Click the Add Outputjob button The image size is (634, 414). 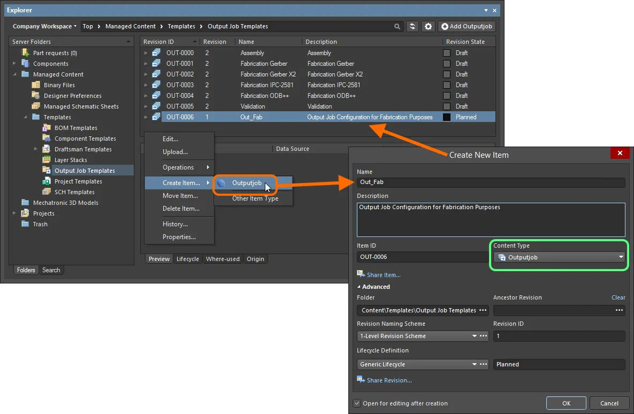tap(467, 26)
